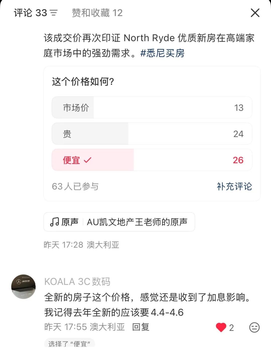Tap the 选择了“便宜” tag
This screenshot has width=271, height=352.
tap(70, 344)
